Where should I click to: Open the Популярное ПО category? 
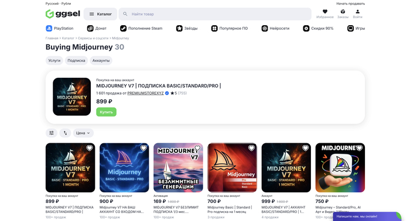230,29
